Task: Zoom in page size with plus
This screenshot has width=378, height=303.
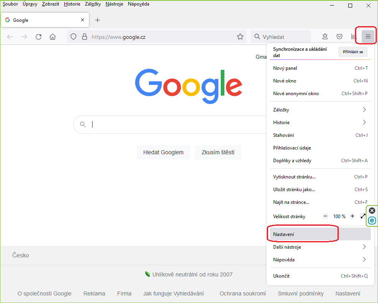Action: pyautogui.click(x=353, y=216)
